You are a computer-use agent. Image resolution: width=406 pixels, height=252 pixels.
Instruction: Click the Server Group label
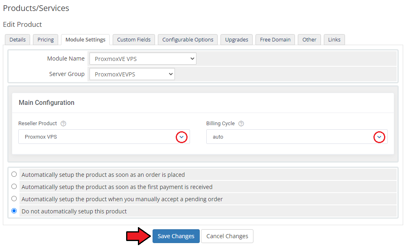pyautogui.click(x=67, y=74)
